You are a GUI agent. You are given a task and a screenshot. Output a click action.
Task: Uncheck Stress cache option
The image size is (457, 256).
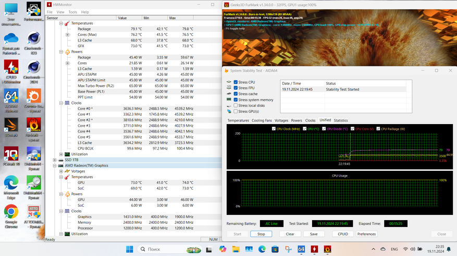(236, 94)
